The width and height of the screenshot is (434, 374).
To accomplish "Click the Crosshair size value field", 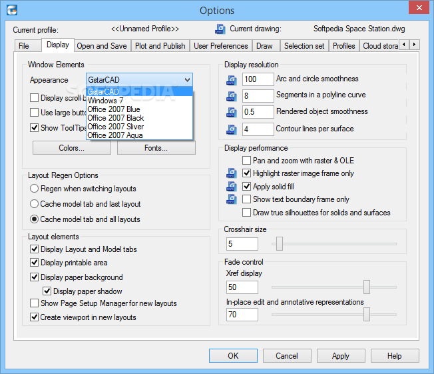I will (x=242, y=244).
